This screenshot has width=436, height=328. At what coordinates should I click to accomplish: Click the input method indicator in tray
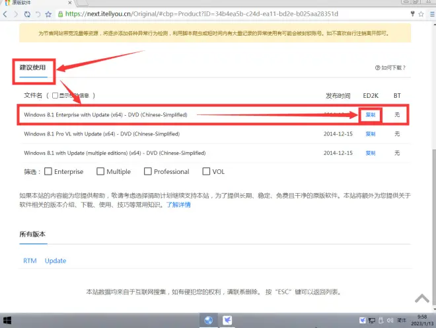coord(402,321)
